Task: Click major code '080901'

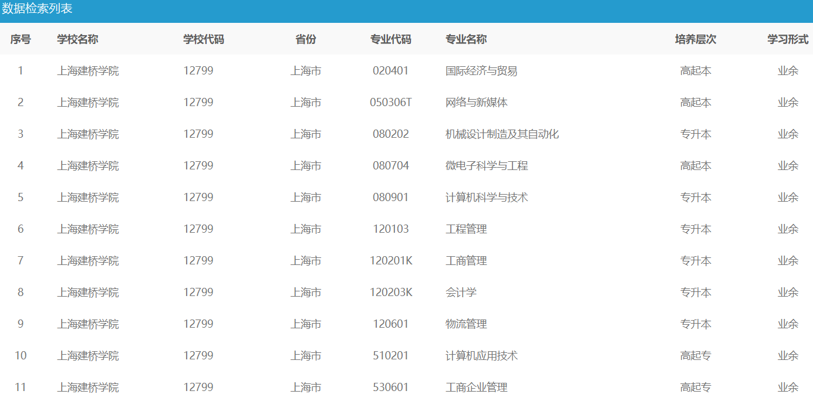Action: click(x=391, y=198)
